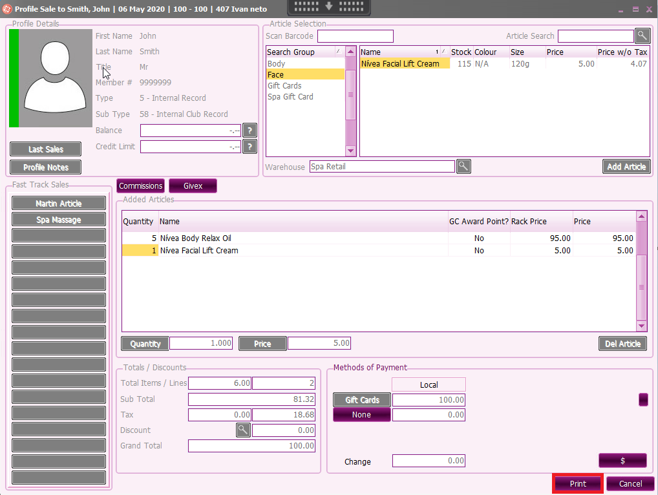Click the GC Award Point column header

479,222
